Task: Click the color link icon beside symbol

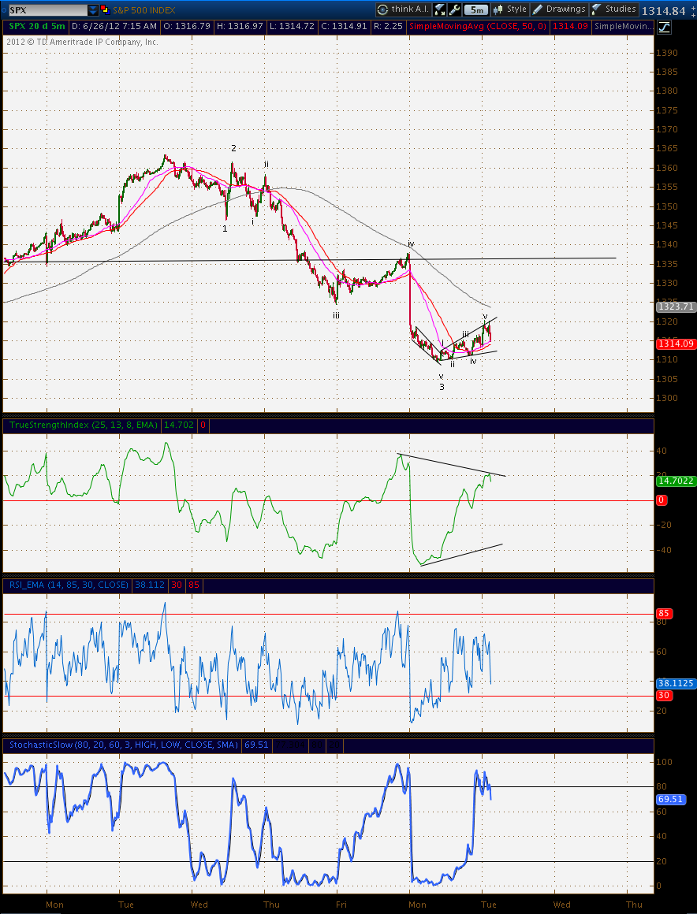Action: [x=105, y=10]
